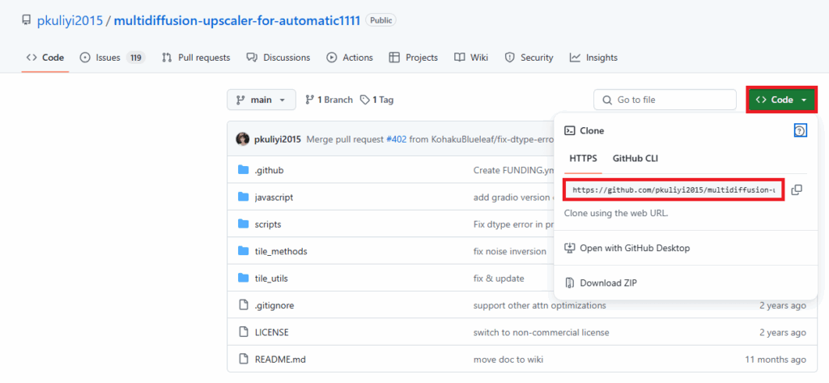This screenshot has height=383, width=829.
Task: Open pull request #402 link
Action: [397, 139]
